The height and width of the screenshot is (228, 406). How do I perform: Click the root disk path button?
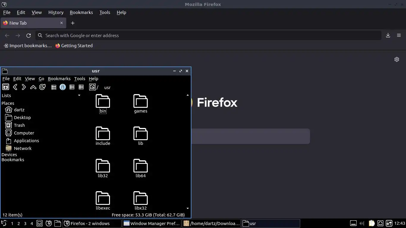point(94,87)
